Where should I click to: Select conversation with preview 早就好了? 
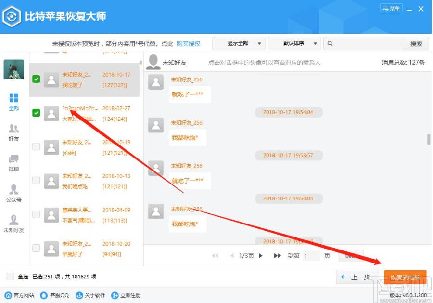85,249
